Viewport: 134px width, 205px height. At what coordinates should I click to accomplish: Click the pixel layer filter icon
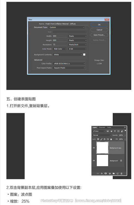tap(108, 131)
